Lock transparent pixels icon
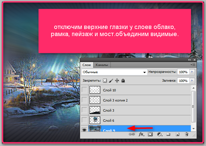 (105, 81)
